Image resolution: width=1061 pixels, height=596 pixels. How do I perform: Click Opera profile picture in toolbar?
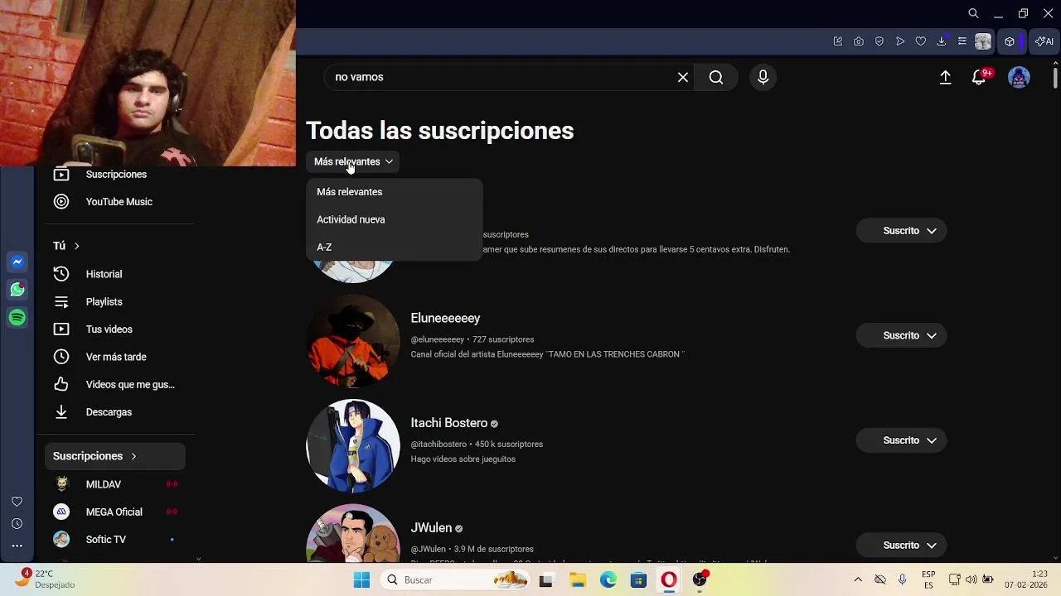click(983, 41)
